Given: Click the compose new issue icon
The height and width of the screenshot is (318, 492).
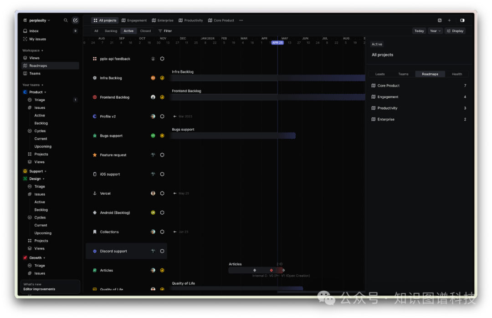Looking at the screenshot, I should coord(75,20).
